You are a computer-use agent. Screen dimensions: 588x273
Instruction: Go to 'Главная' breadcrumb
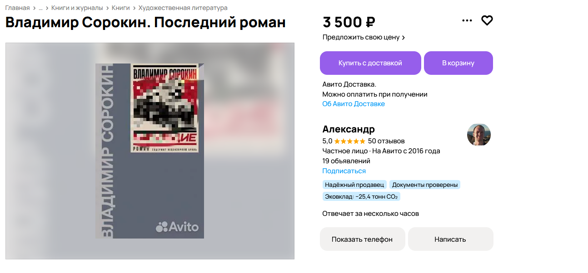(17, 8)
